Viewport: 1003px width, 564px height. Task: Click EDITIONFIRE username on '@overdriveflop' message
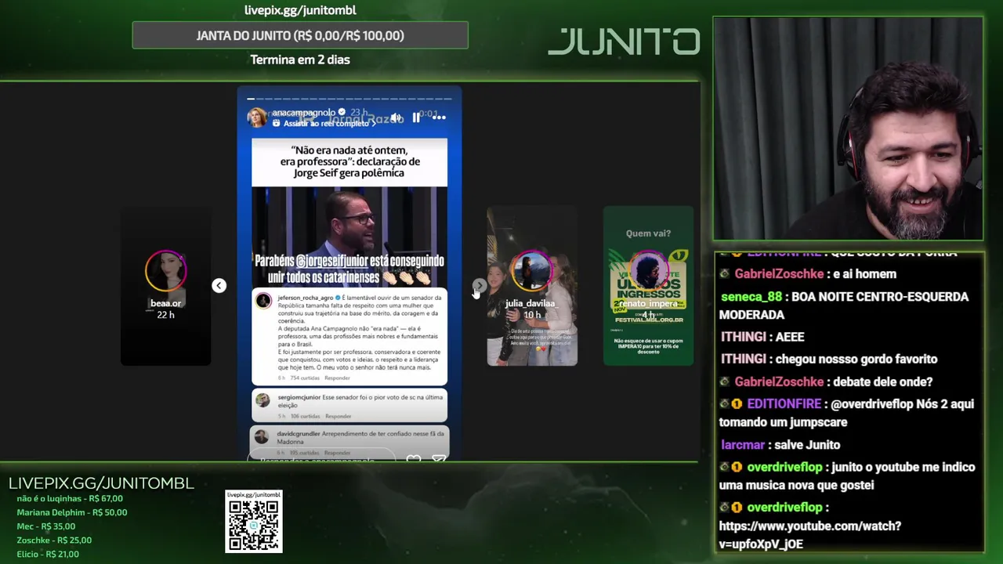(x=784, y=404)
